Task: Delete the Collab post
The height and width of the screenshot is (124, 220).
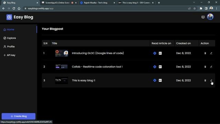Action: (x=205, y=66)
